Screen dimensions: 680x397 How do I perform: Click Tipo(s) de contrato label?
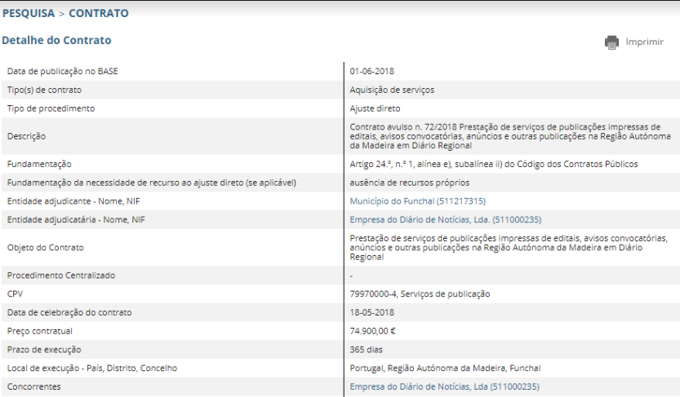pyautogui.click(x=44, y=90)
